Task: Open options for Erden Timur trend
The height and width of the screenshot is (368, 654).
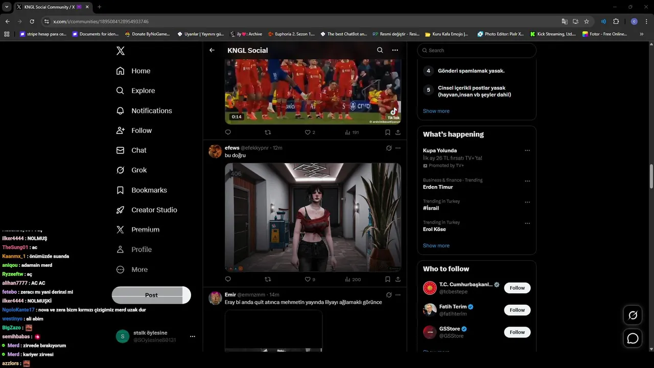Action: tap(527, 181)
